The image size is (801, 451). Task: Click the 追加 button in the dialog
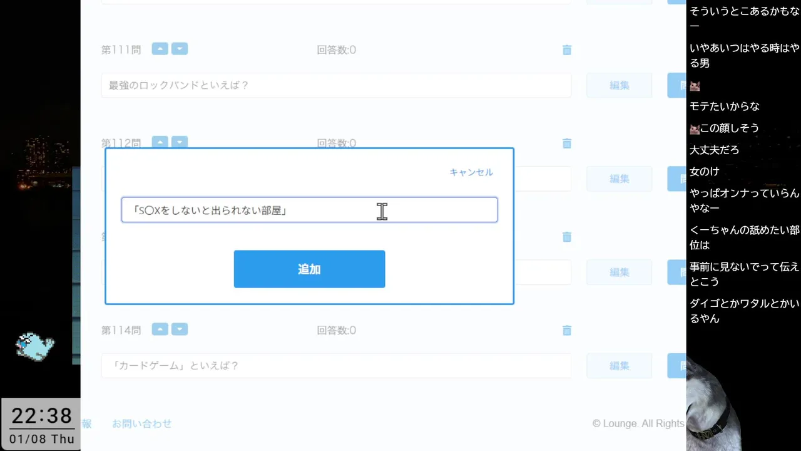pyautogui.click(x=309, y=269)
